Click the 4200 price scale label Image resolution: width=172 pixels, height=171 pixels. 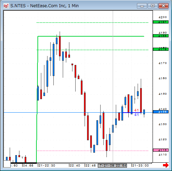pos(163,17)
